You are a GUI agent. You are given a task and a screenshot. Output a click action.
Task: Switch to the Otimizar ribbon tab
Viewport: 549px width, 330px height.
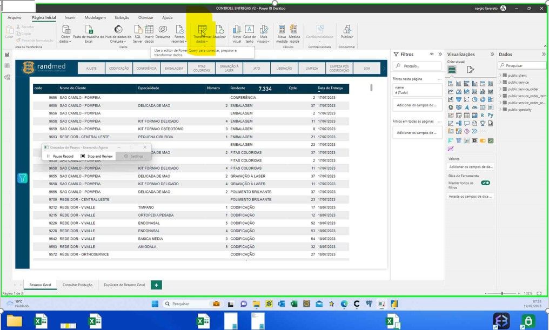[146, 17]
